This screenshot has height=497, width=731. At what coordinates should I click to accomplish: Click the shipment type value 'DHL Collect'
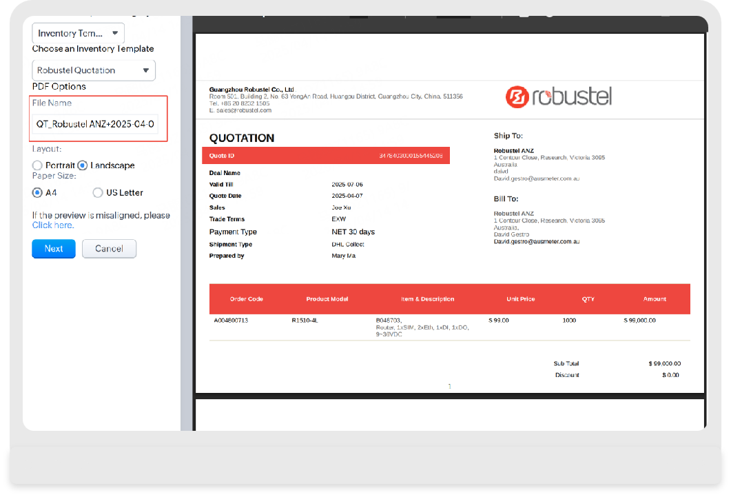(x=348, y=244)
